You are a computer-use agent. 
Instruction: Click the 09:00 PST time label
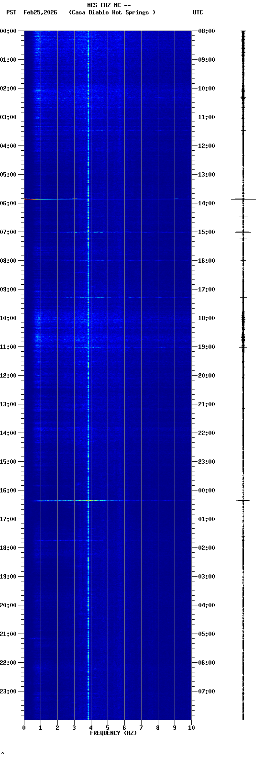(9, 290)
